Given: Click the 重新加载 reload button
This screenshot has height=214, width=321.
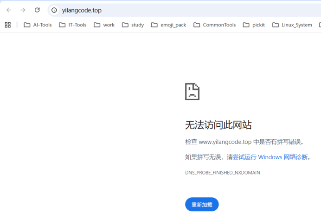Looking at the screenshot, I should (202, 204).
